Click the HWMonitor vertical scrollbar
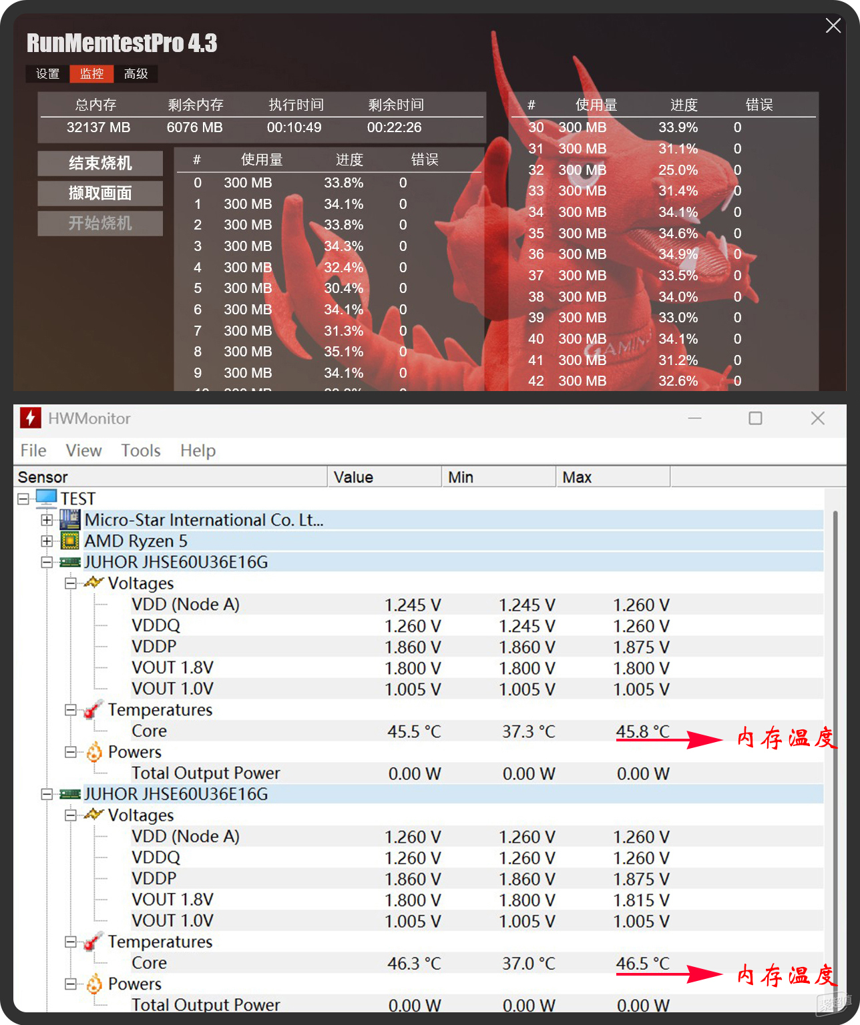The image size is (860, 1025). coord(835,734)
